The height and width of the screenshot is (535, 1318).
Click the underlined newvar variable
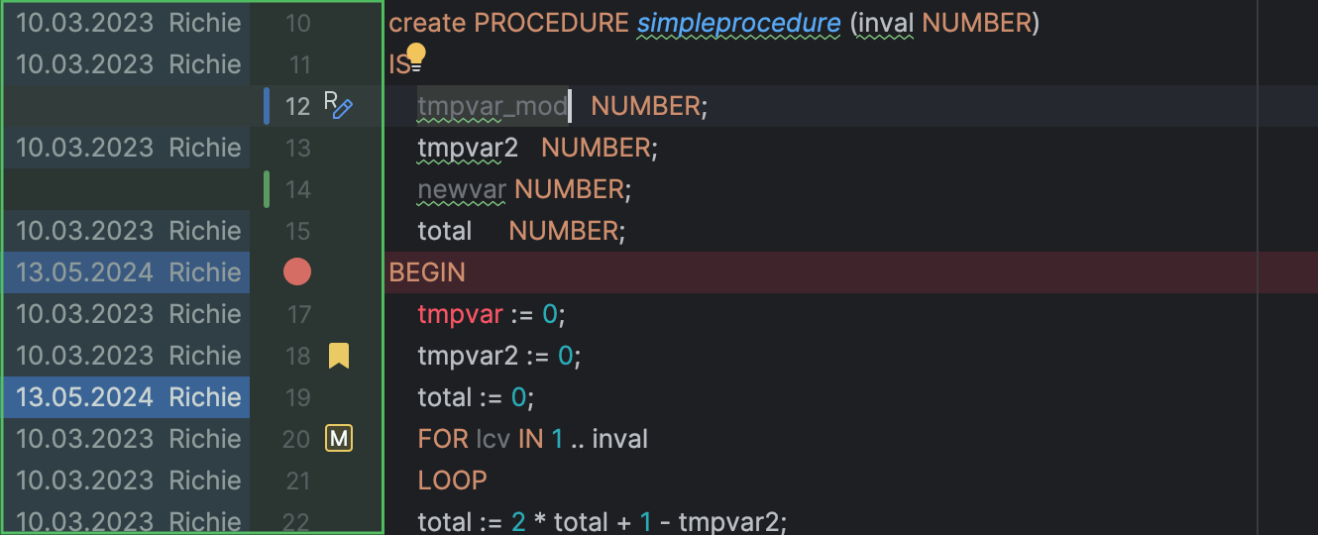462,189
